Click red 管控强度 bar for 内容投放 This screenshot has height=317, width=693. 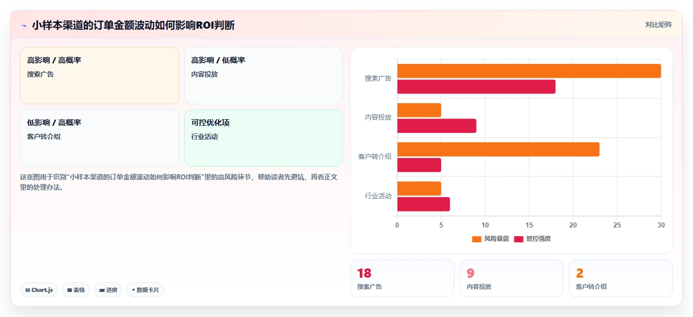tap(437, 126)
